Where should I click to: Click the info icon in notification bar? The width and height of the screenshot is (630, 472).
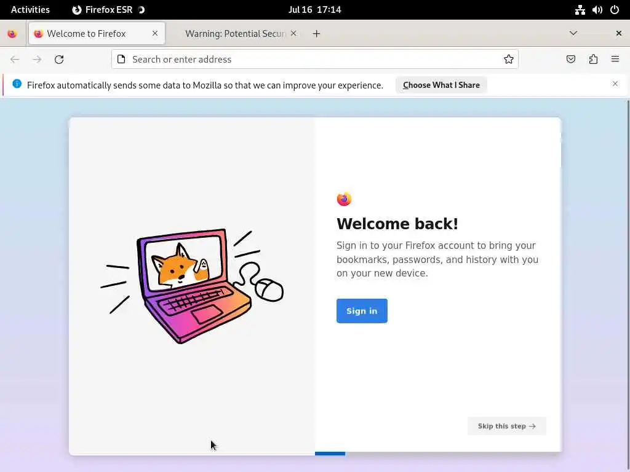[x=17, y=84]
